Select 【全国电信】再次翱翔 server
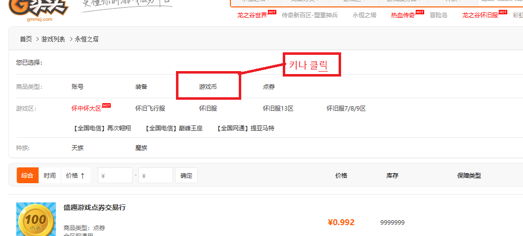This screenshot has height=236, width=523. [x=102, y=128]
